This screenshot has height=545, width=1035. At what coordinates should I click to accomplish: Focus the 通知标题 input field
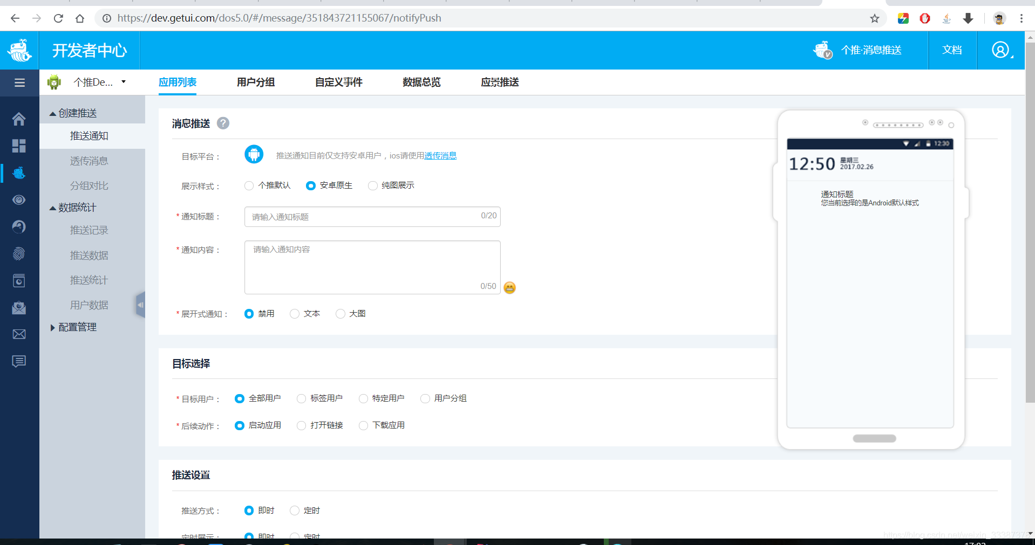click(x=372, y=217)
